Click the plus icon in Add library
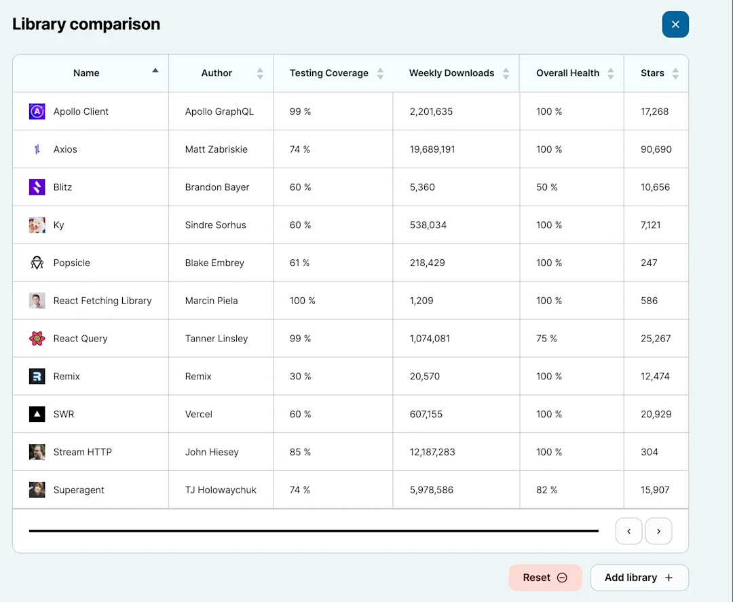 click(x=669, y=578)
